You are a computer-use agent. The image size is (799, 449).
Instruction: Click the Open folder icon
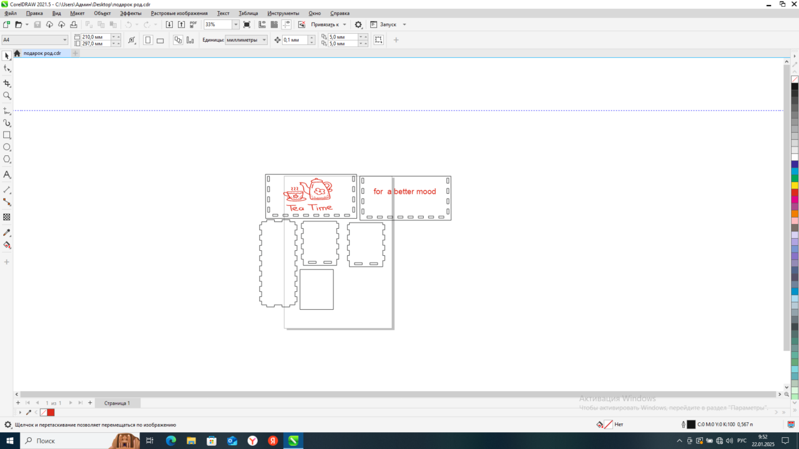19,24
